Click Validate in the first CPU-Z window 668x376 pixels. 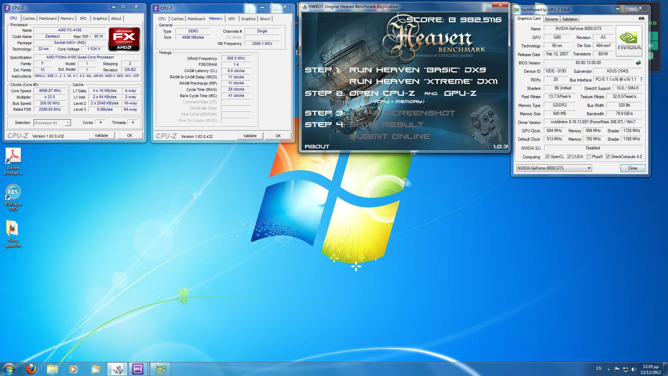point(101,135)
